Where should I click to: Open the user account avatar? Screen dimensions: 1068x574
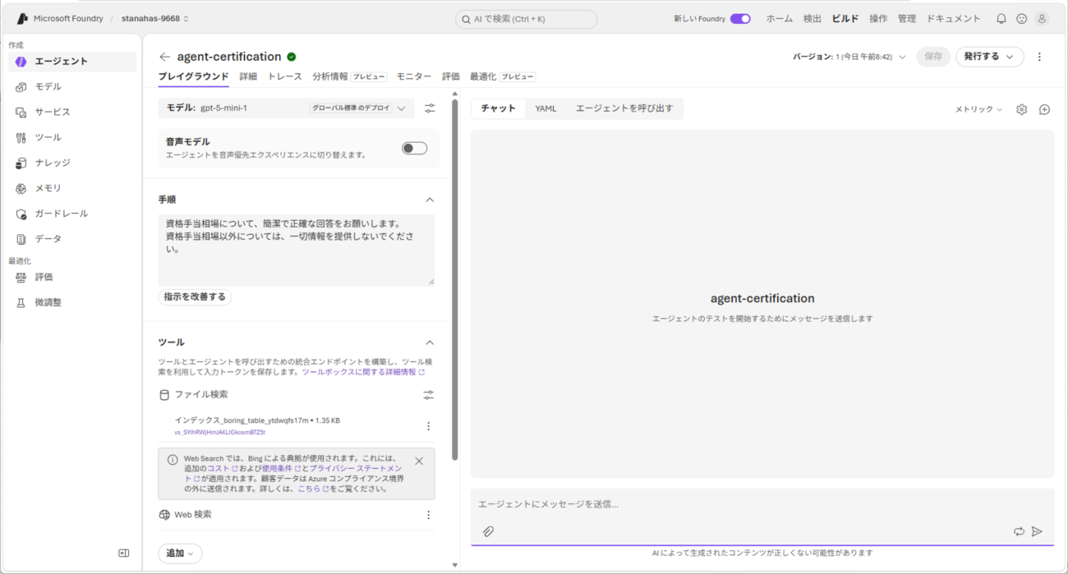(x=1042, y=18)
